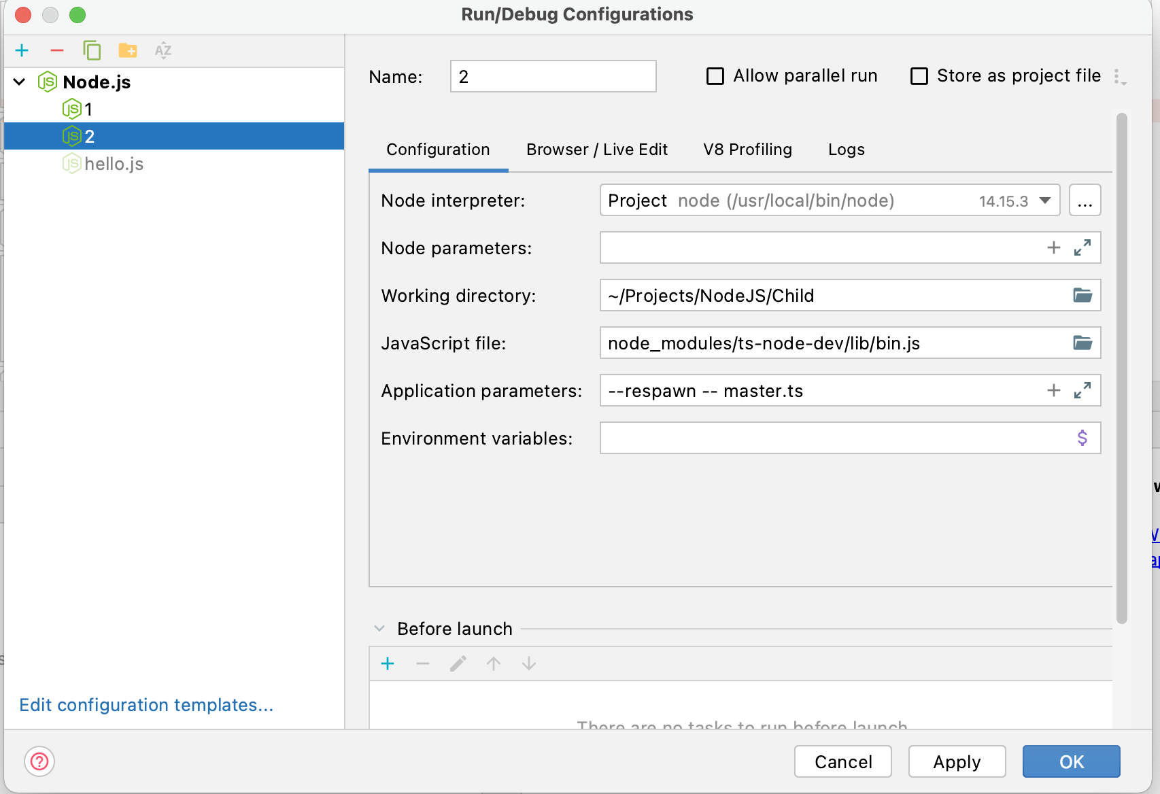Browse Node interpreters with ellipsis button
Screen dimensions: 1160x794
(x=1085, y=201)
